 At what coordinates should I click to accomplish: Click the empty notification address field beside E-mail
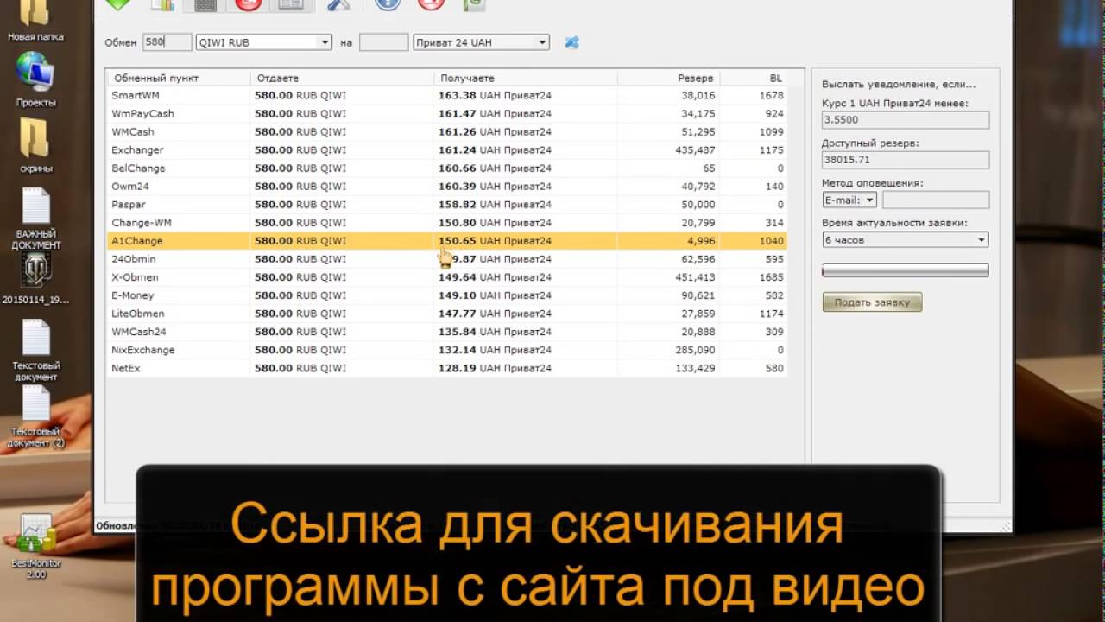click(936, 200)
